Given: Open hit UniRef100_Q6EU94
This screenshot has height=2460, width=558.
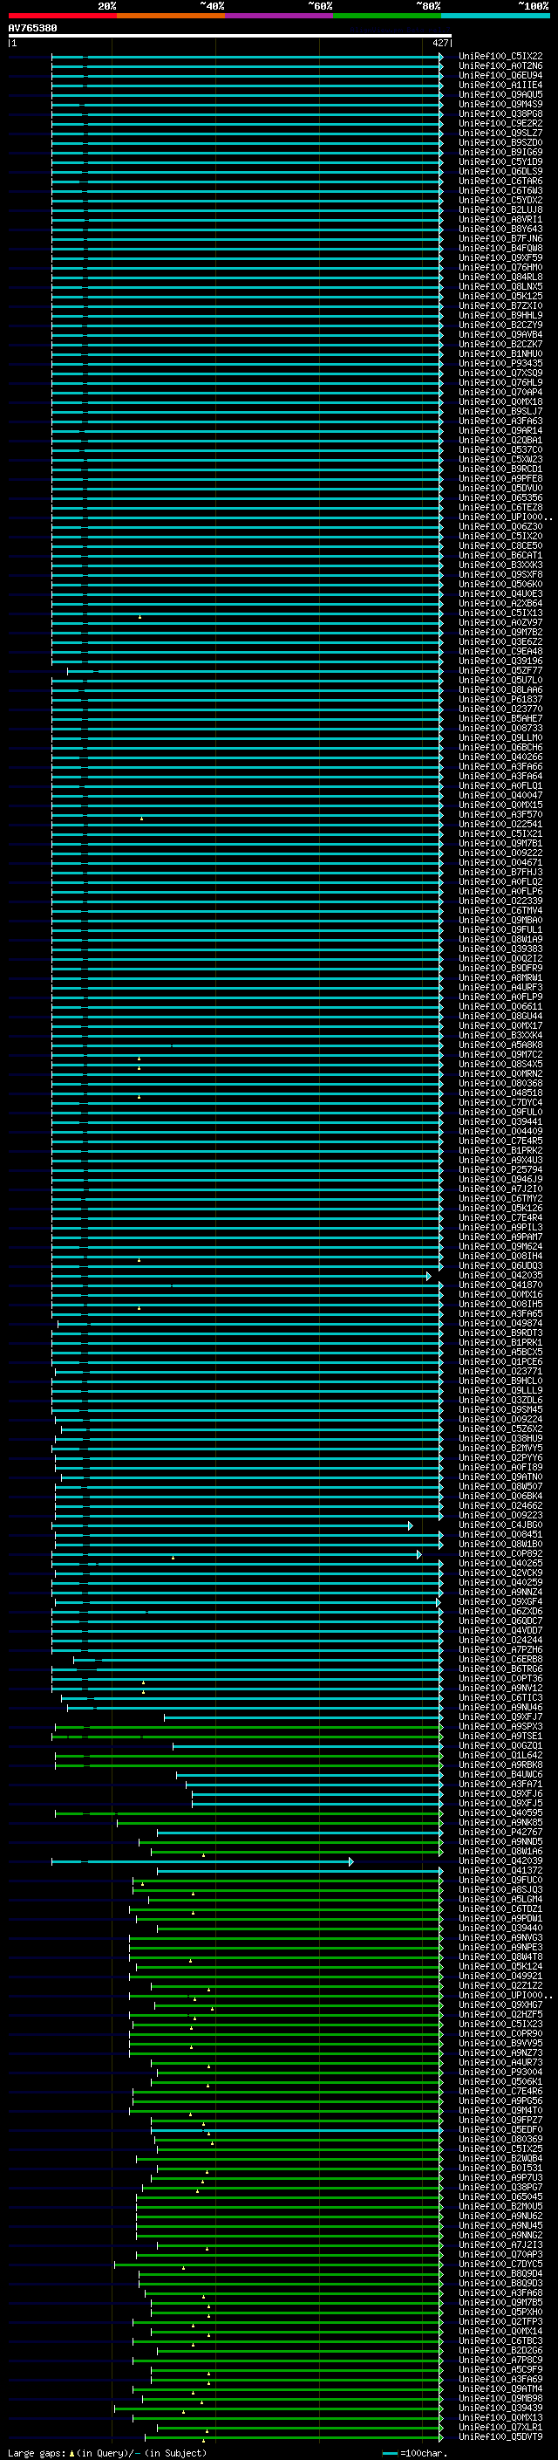Looking at the screenshot, I should pyautogui.click(x=500, y=75).
